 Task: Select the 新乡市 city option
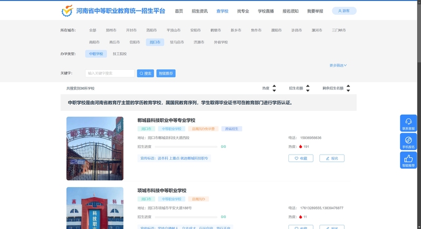pos(236,30)
